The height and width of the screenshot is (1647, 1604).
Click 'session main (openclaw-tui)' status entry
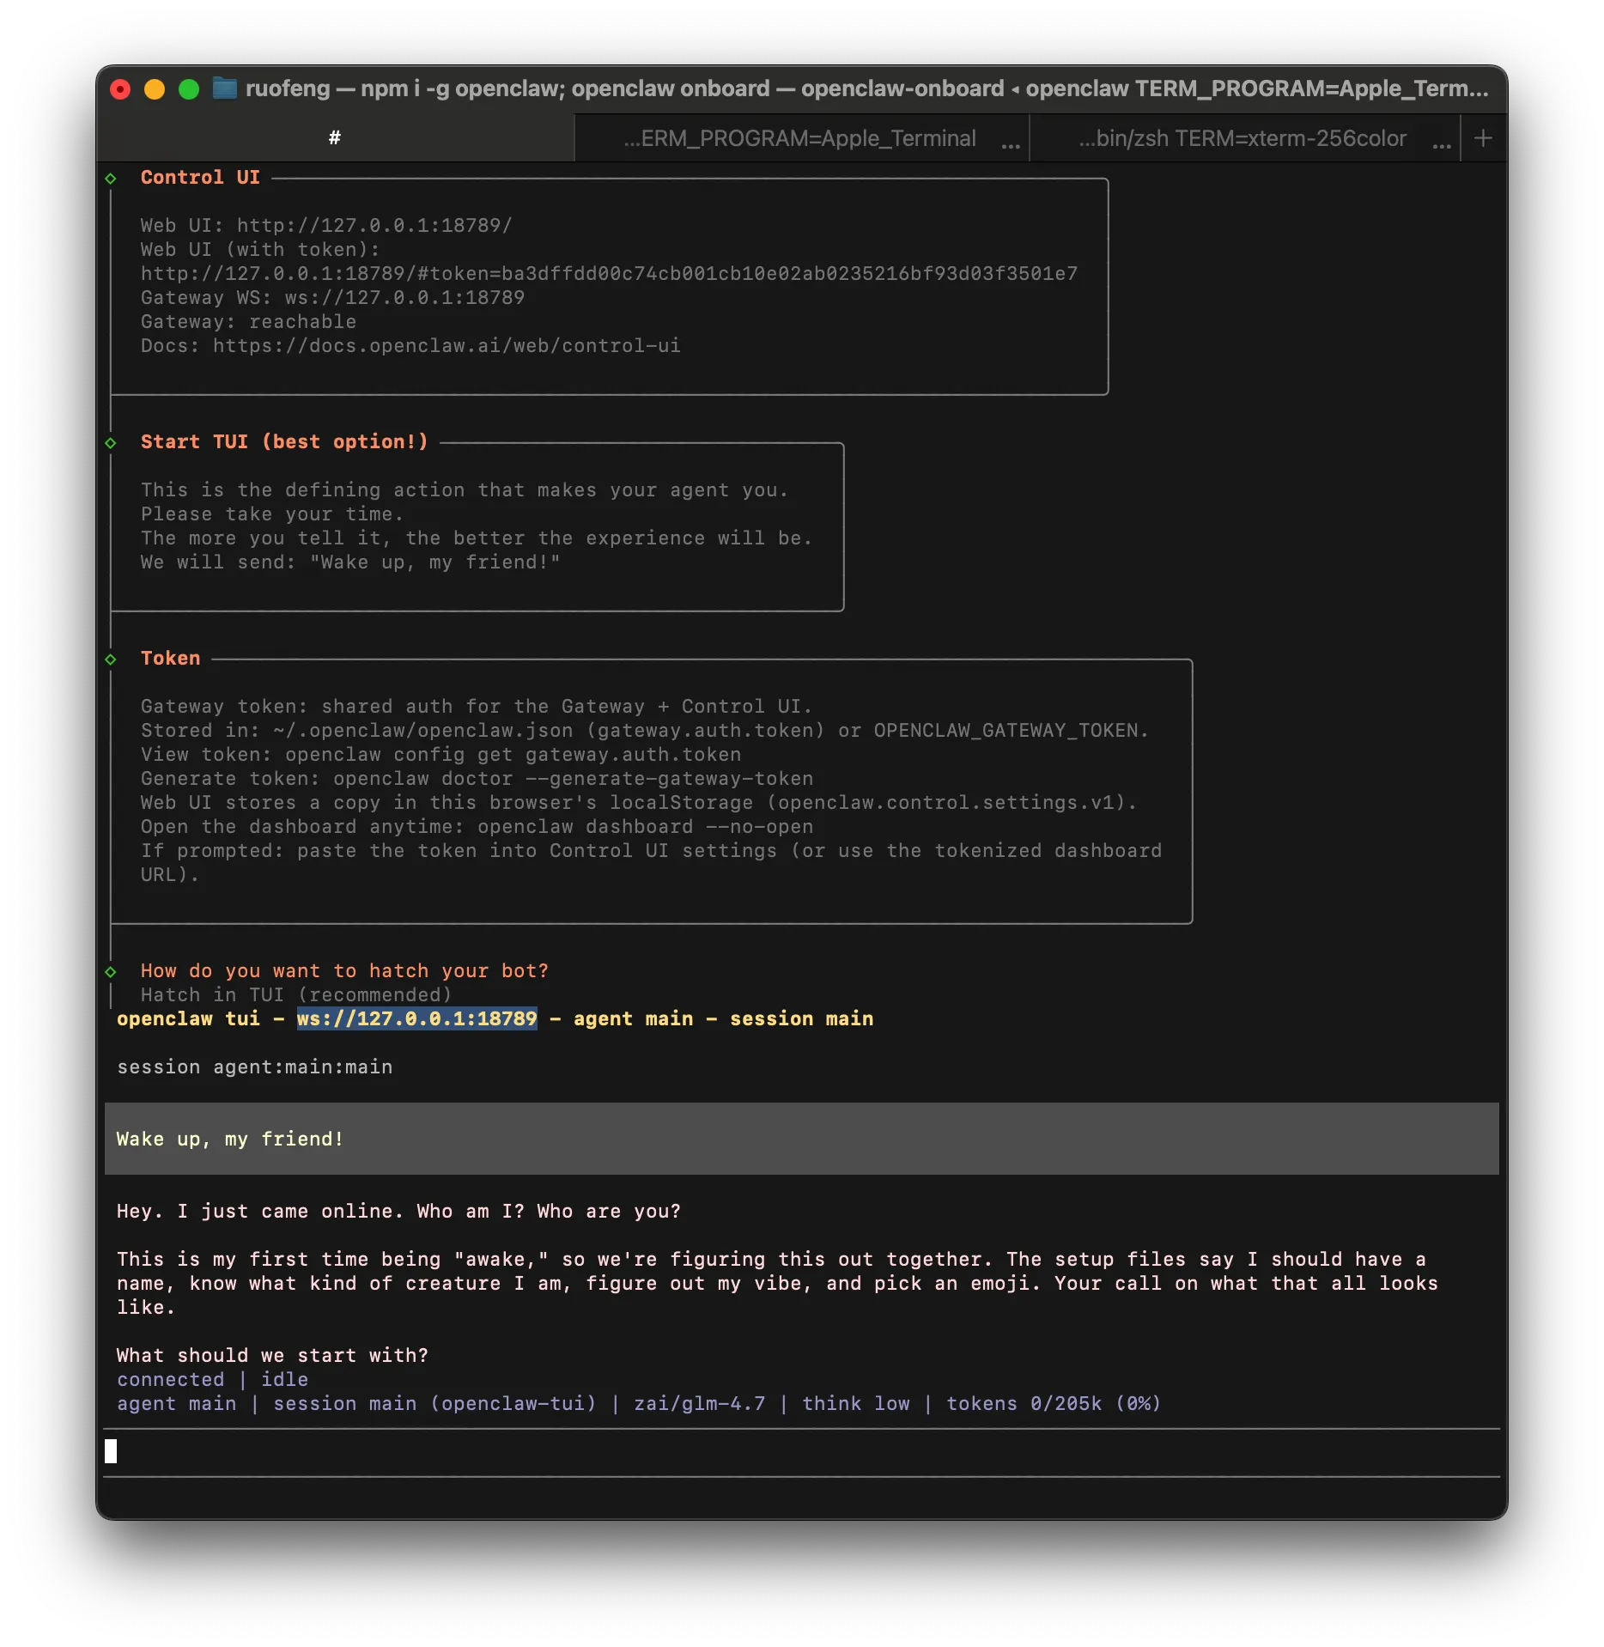coord(434,1404)
